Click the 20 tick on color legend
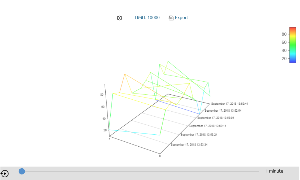300x180 pixels. [284, 59]
